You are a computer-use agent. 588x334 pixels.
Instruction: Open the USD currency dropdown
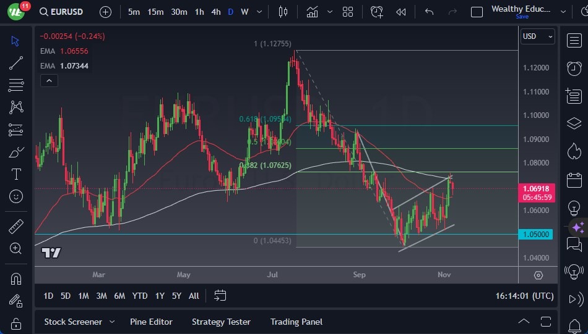click(537, 36)
